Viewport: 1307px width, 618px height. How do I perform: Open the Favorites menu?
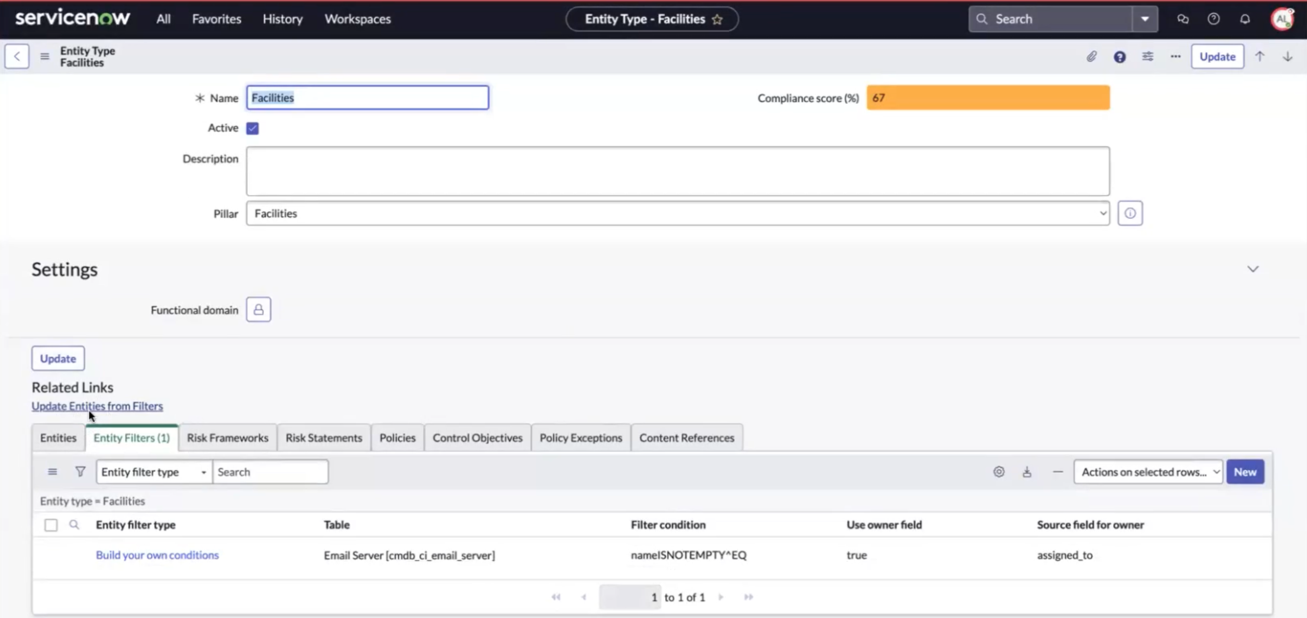coord(217,19)
